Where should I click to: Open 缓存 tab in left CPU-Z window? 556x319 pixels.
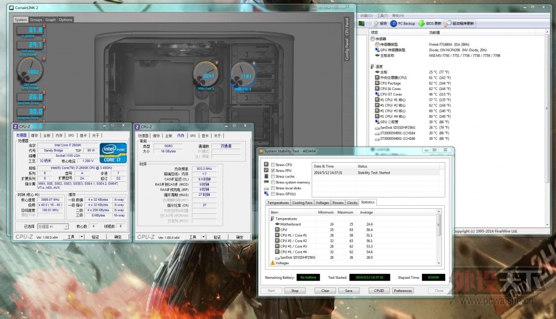34,136
